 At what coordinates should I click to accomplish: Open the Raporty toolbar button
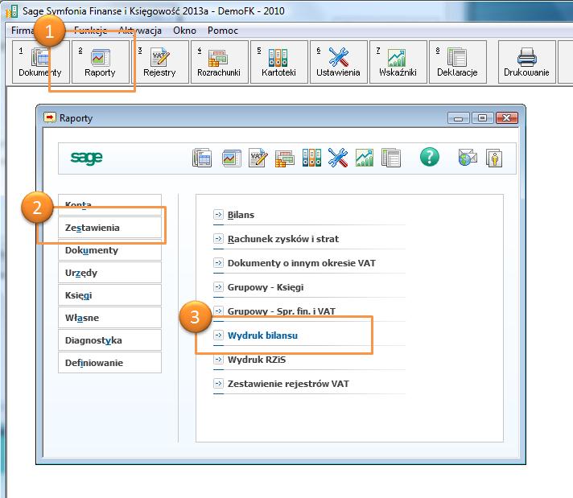(x=100, y=62)
